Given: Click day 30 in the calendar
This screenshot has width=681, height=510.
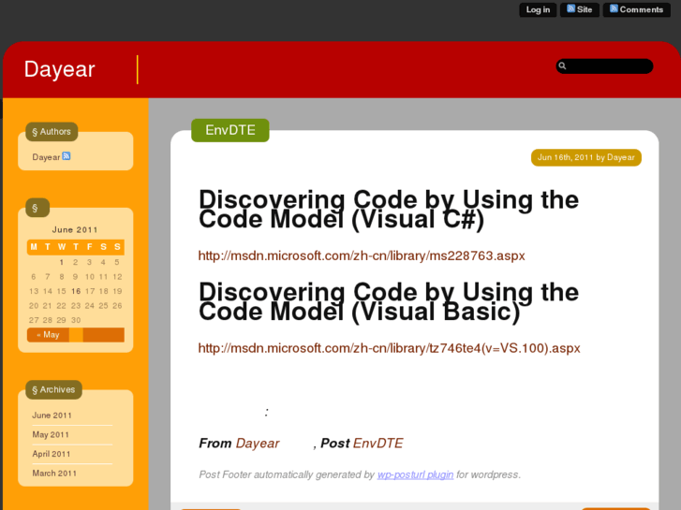Looking at the screenshot, I should pyautogui.click(x=76, y=320).
